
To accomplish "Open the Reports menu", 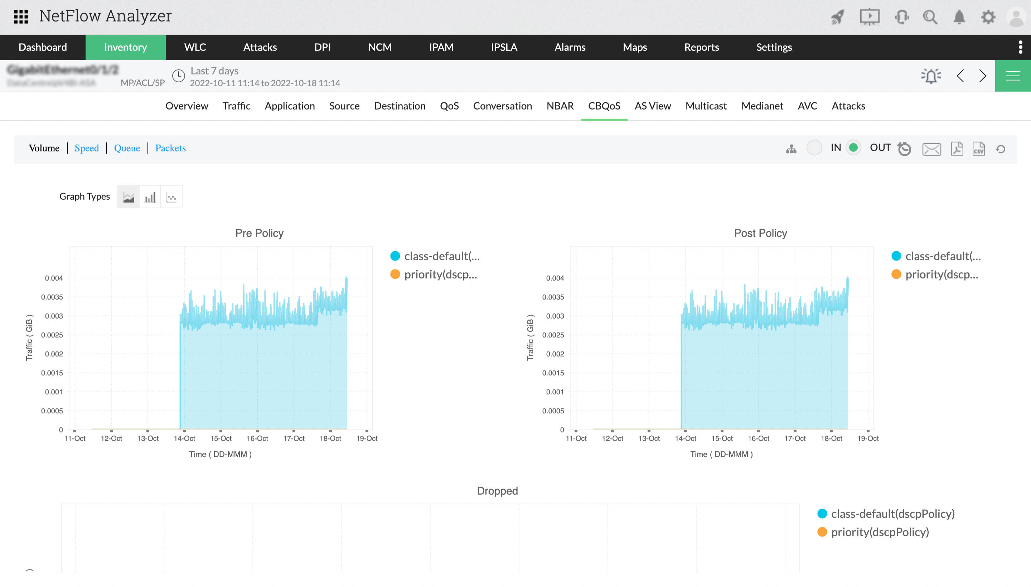I will (x=701, y=47).
